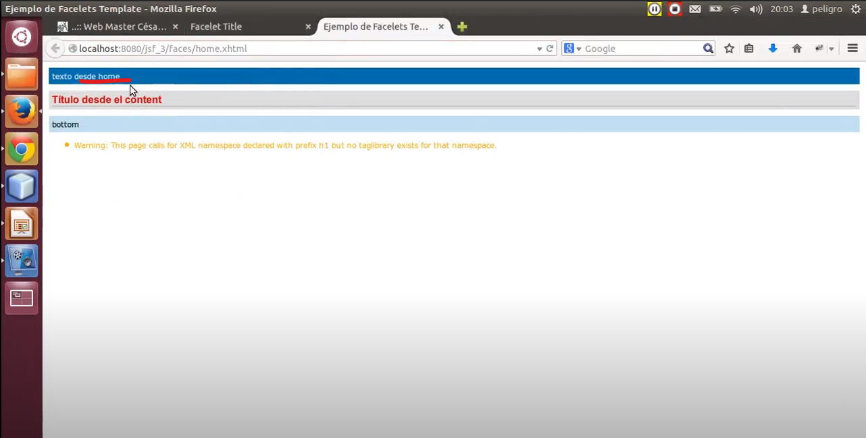Click the 'bottom' footer text
866x438 pixels.
point(66,124)
